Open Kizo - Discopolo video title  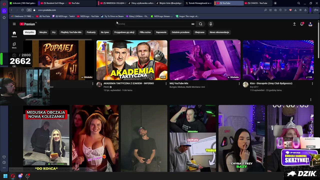click(x=271, y=83)
